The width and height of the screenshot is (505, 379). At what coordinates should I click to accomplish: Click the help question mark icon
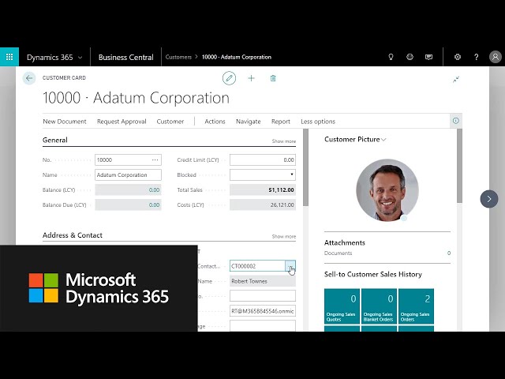[x=476, y=57]
